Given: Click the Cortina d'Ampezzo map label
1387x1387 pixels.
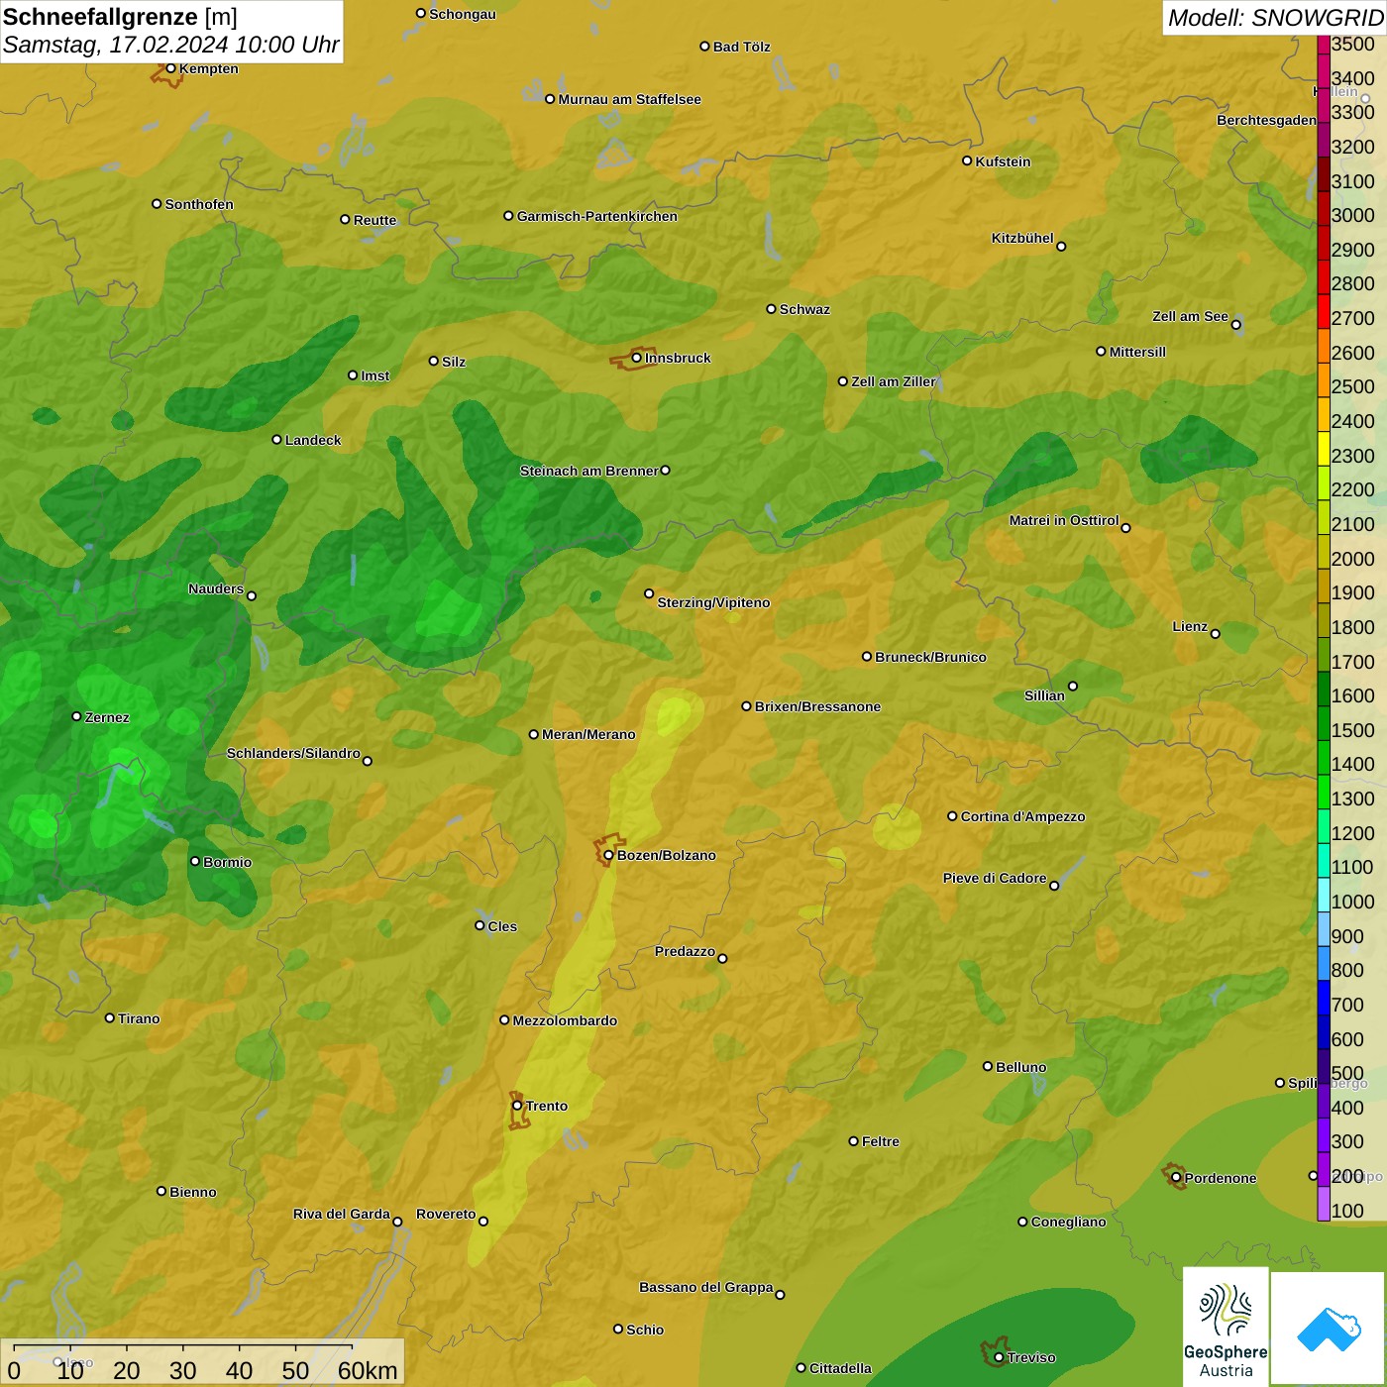Looking at the screenshot, I should (x=1022, y=816).
